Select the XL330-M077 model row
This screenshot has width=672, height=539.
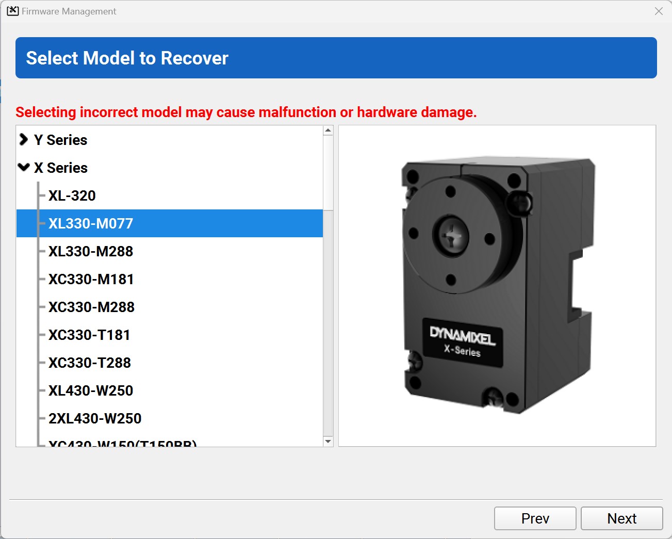pyautogui.click(x=170, y=223)
